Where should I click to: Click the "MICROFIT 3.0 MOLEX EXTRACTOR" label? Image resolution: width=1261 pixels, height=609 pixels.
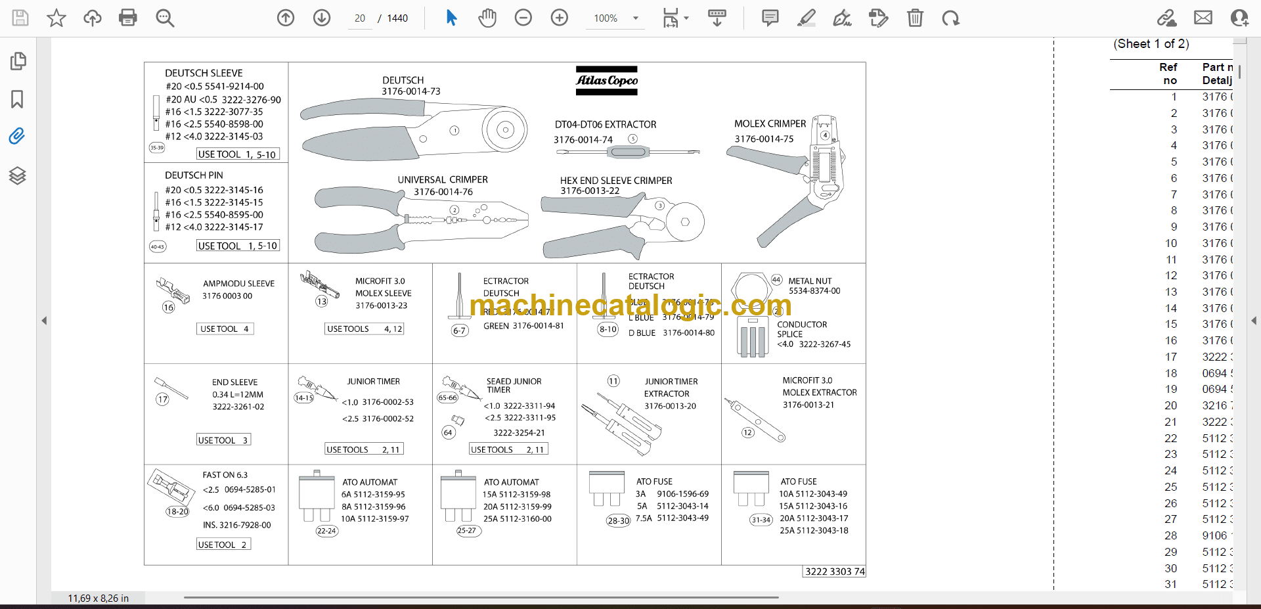(x=820, y=386)
